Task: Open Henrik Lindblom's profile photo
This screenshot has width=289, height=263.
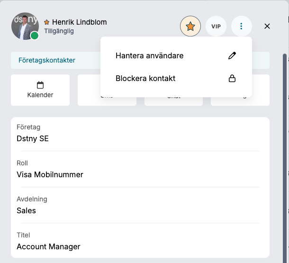Action: point(25,26)
